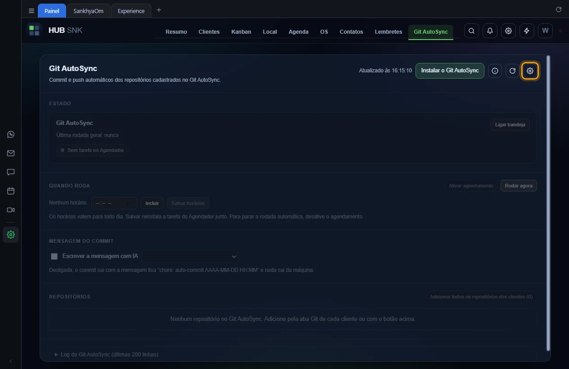Open mail from the left sidebar
569x369 pixels.
[x=11, y=153]
